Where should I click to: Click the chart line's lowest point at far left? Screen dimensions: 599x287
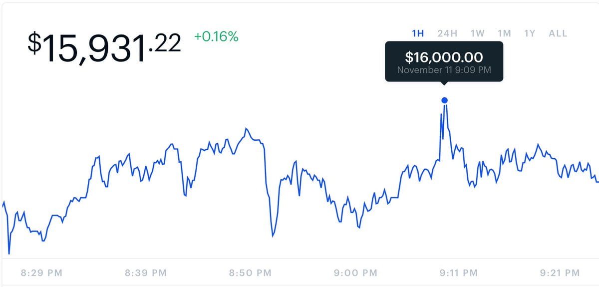pos(9,254)
